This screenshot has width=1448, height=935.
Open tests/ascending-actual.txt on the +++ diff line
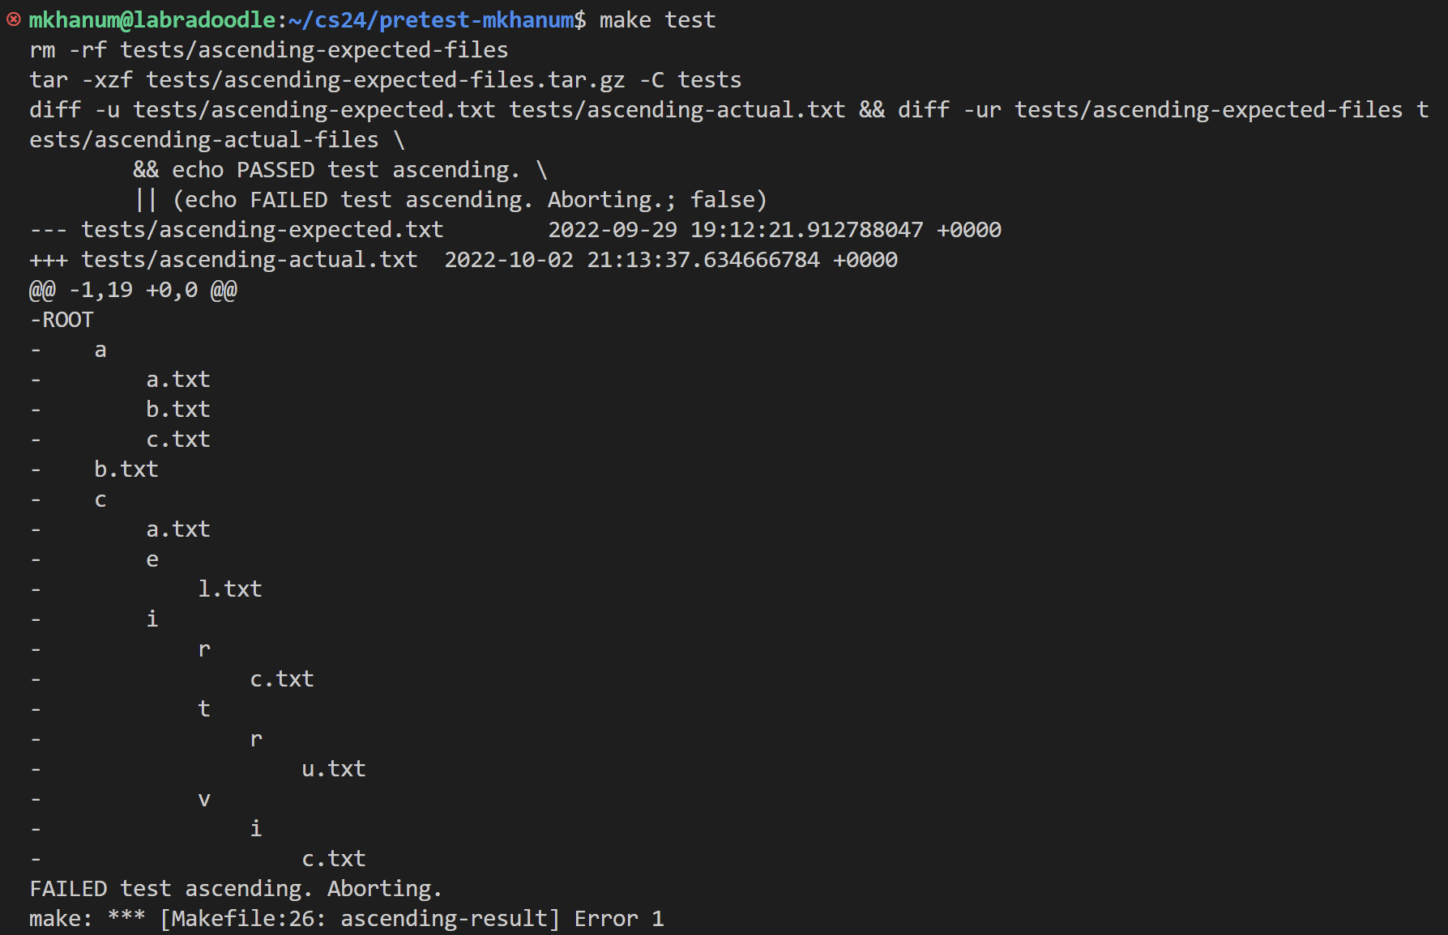click(249, 260)
